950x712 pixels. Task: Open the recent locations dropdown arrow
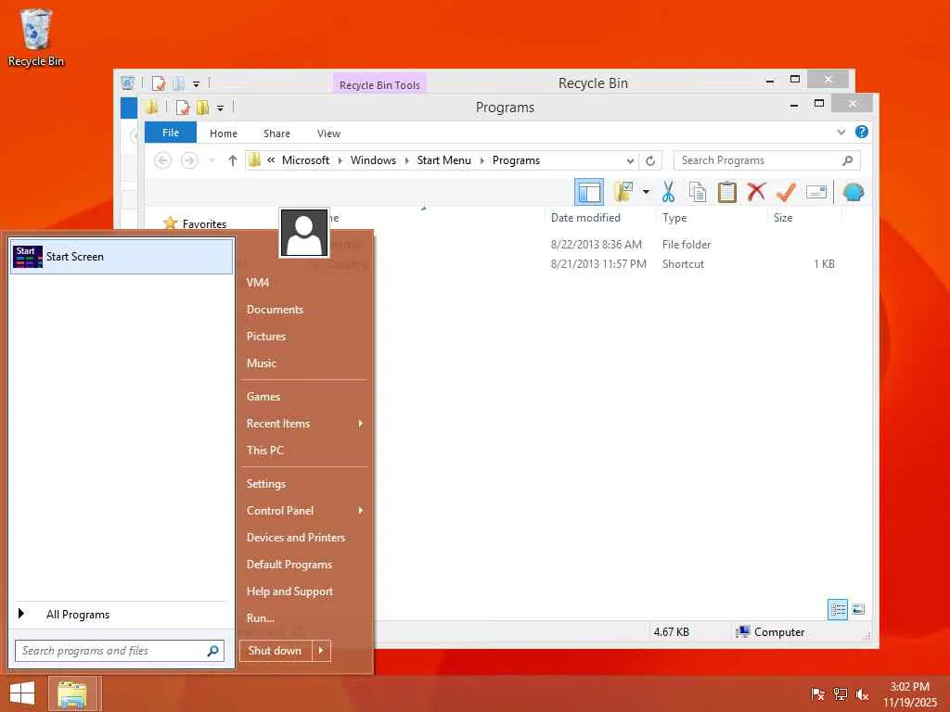coord(212,160)
